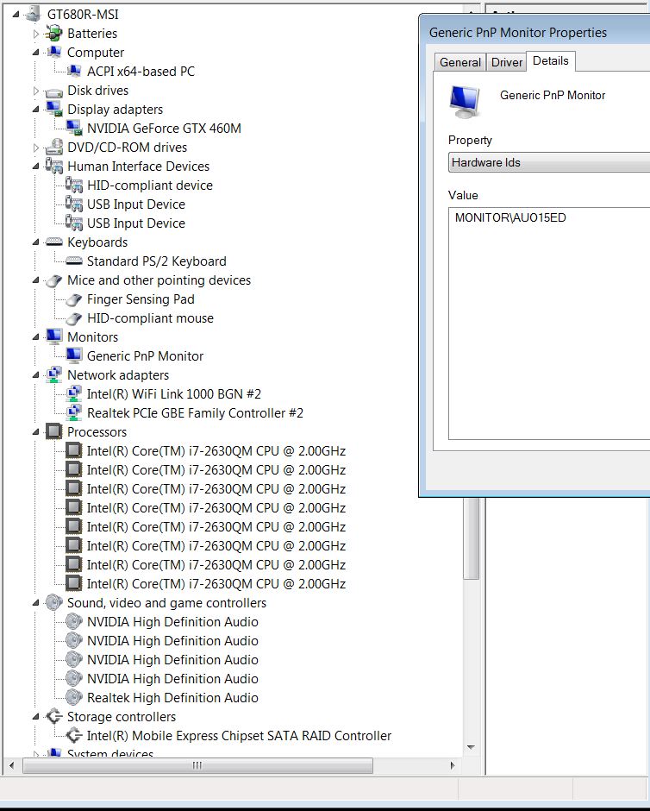Click the horizontal scrollbar thumb
650x811 pixels.
pyautogui.click(x=197, y=765)
